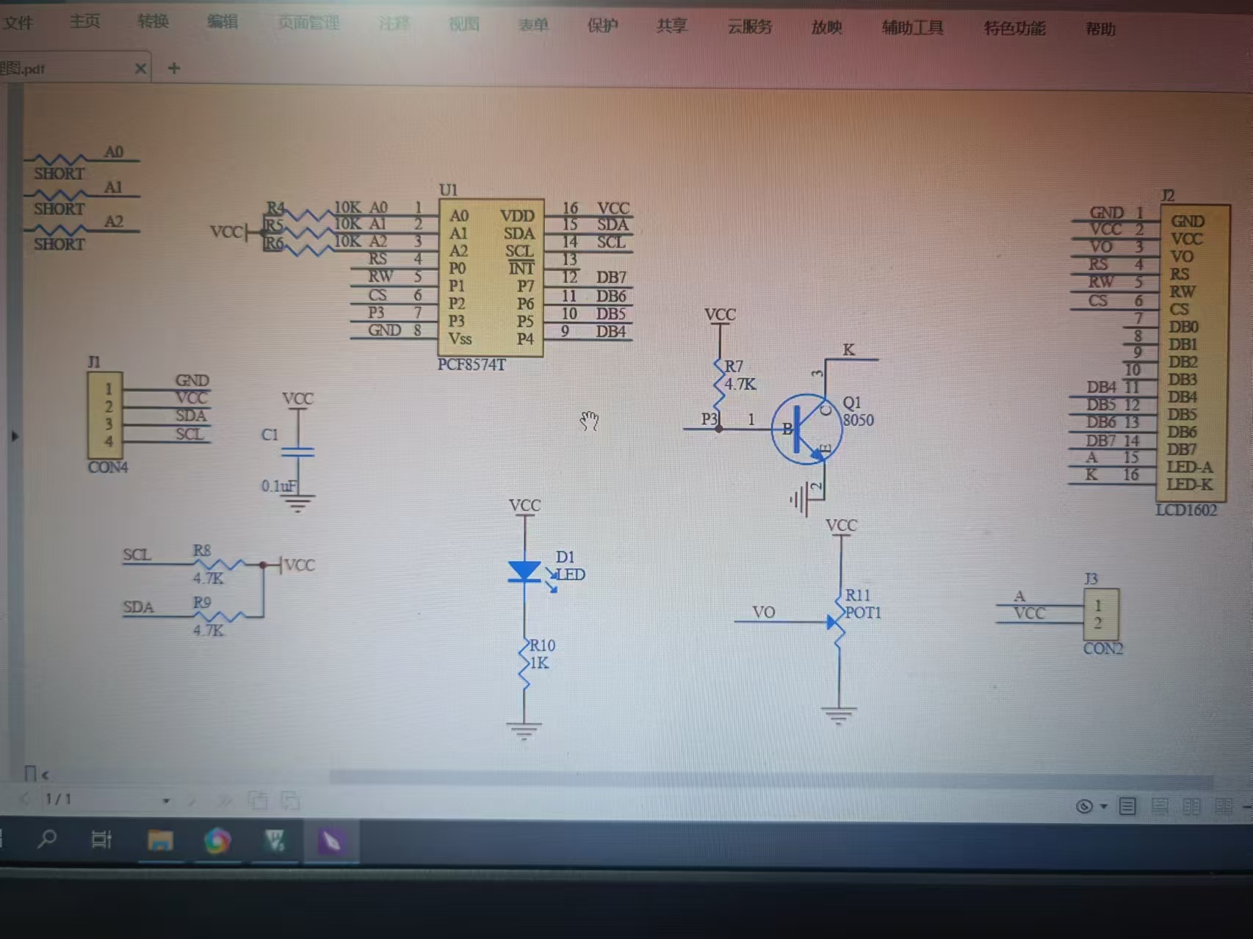Select continuous facing view icon
This screenshot has height=939, width=1253.
pyautogui.click(x=1224, y=807)
